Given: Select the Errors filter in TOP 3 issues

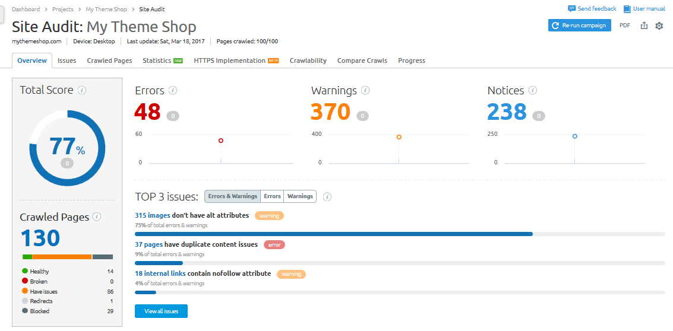Looking at the screenshot, I should (x=272, y=196).
